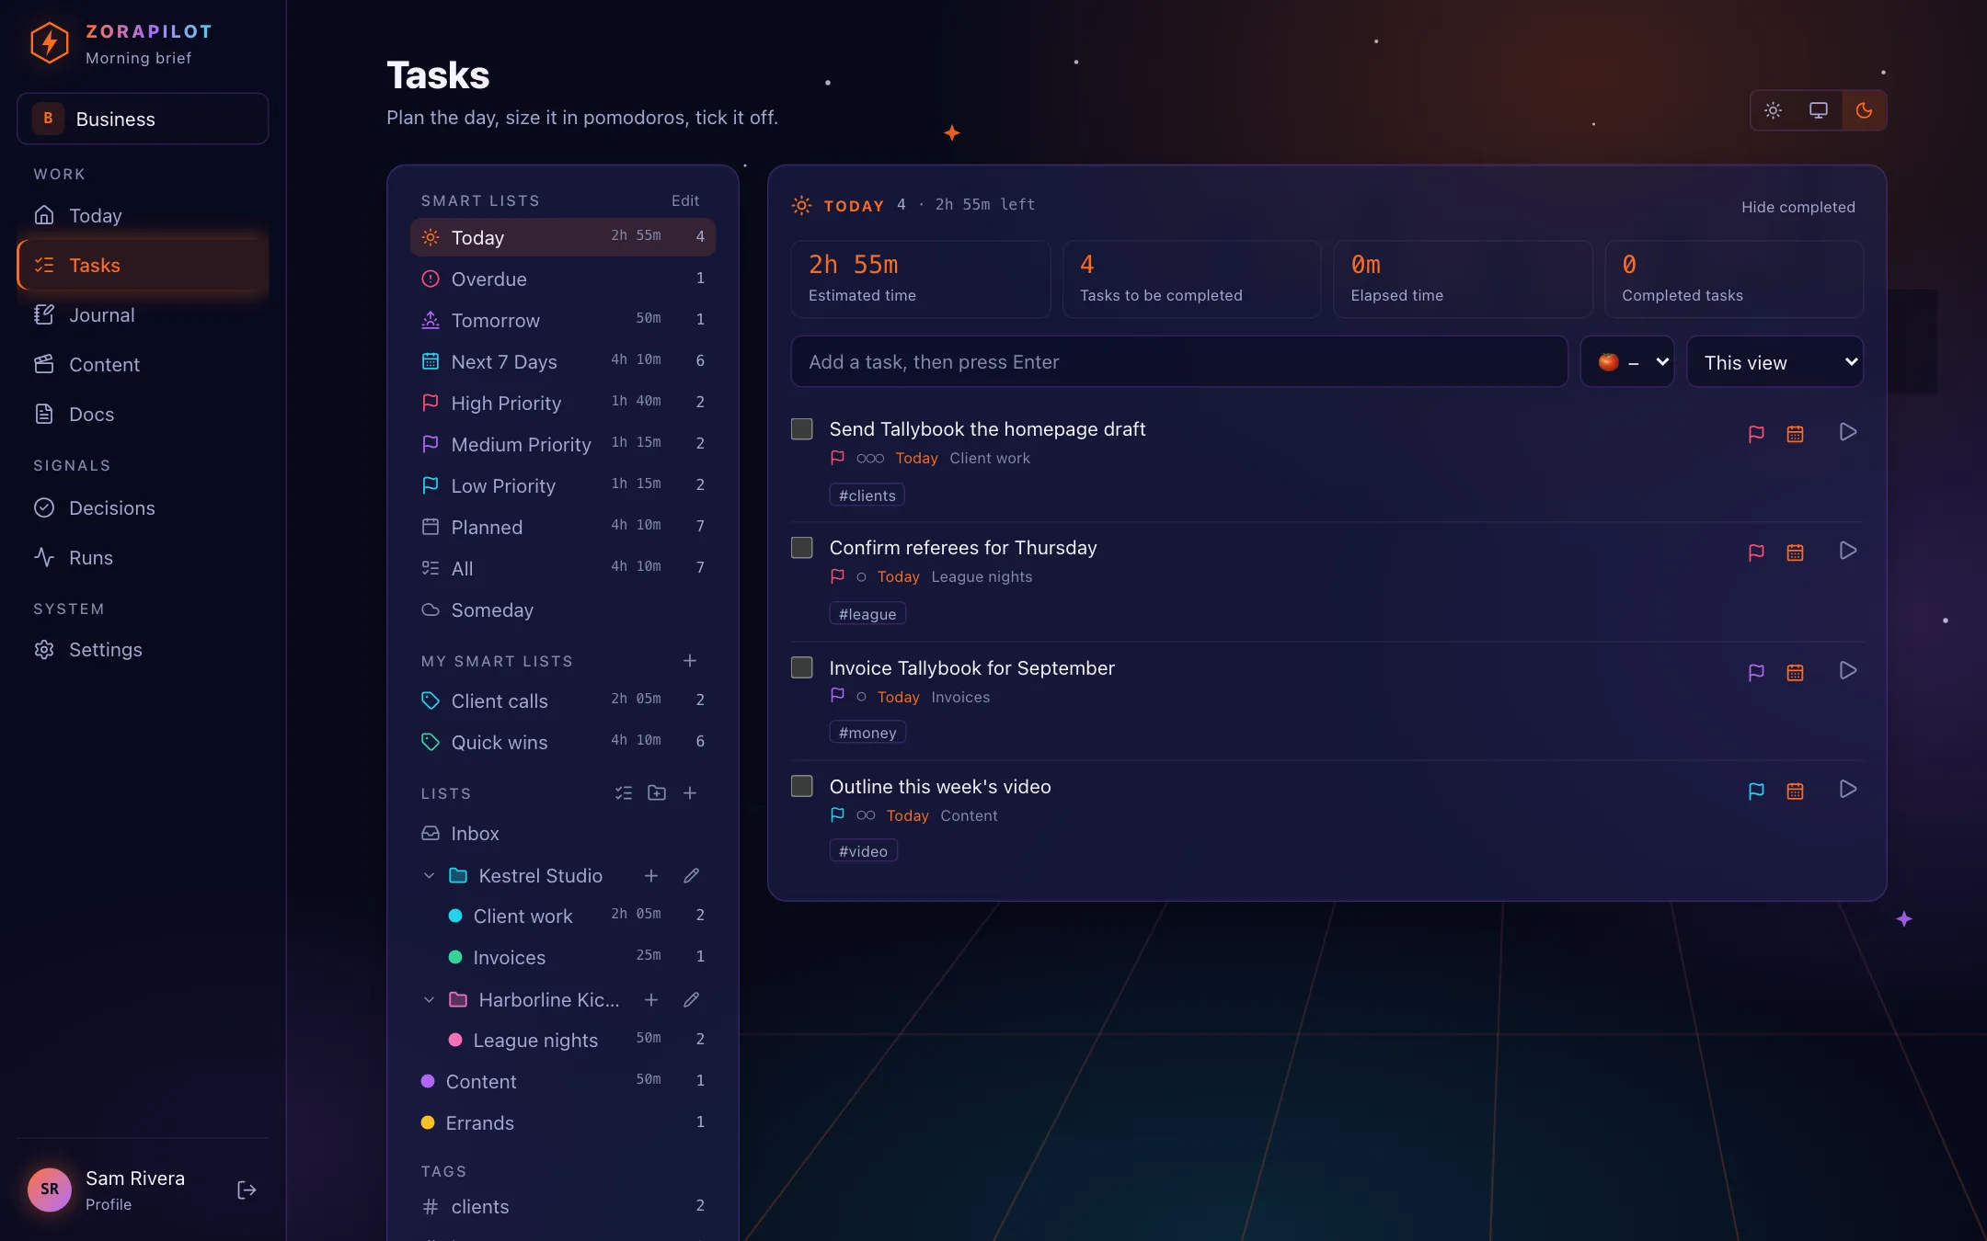Click the #clients tag on first task
1987x1241 pixels.
867,495
